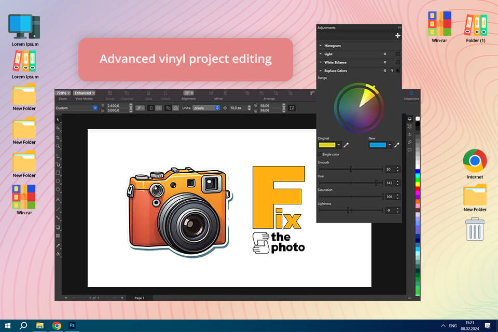Add a page using plus before page counter
The width and height of the screenshot is (498, 332).
tap(66, 298)
